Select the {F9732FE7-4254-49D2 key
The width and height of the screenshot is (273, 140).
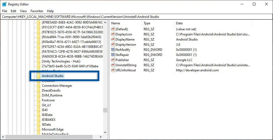click(x=72, y=47)
